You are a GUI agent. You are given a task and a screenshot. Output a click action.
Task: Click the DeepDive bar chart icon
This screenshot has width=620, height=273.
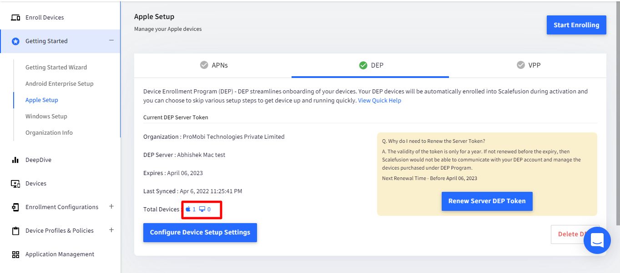tap(15, 160)
